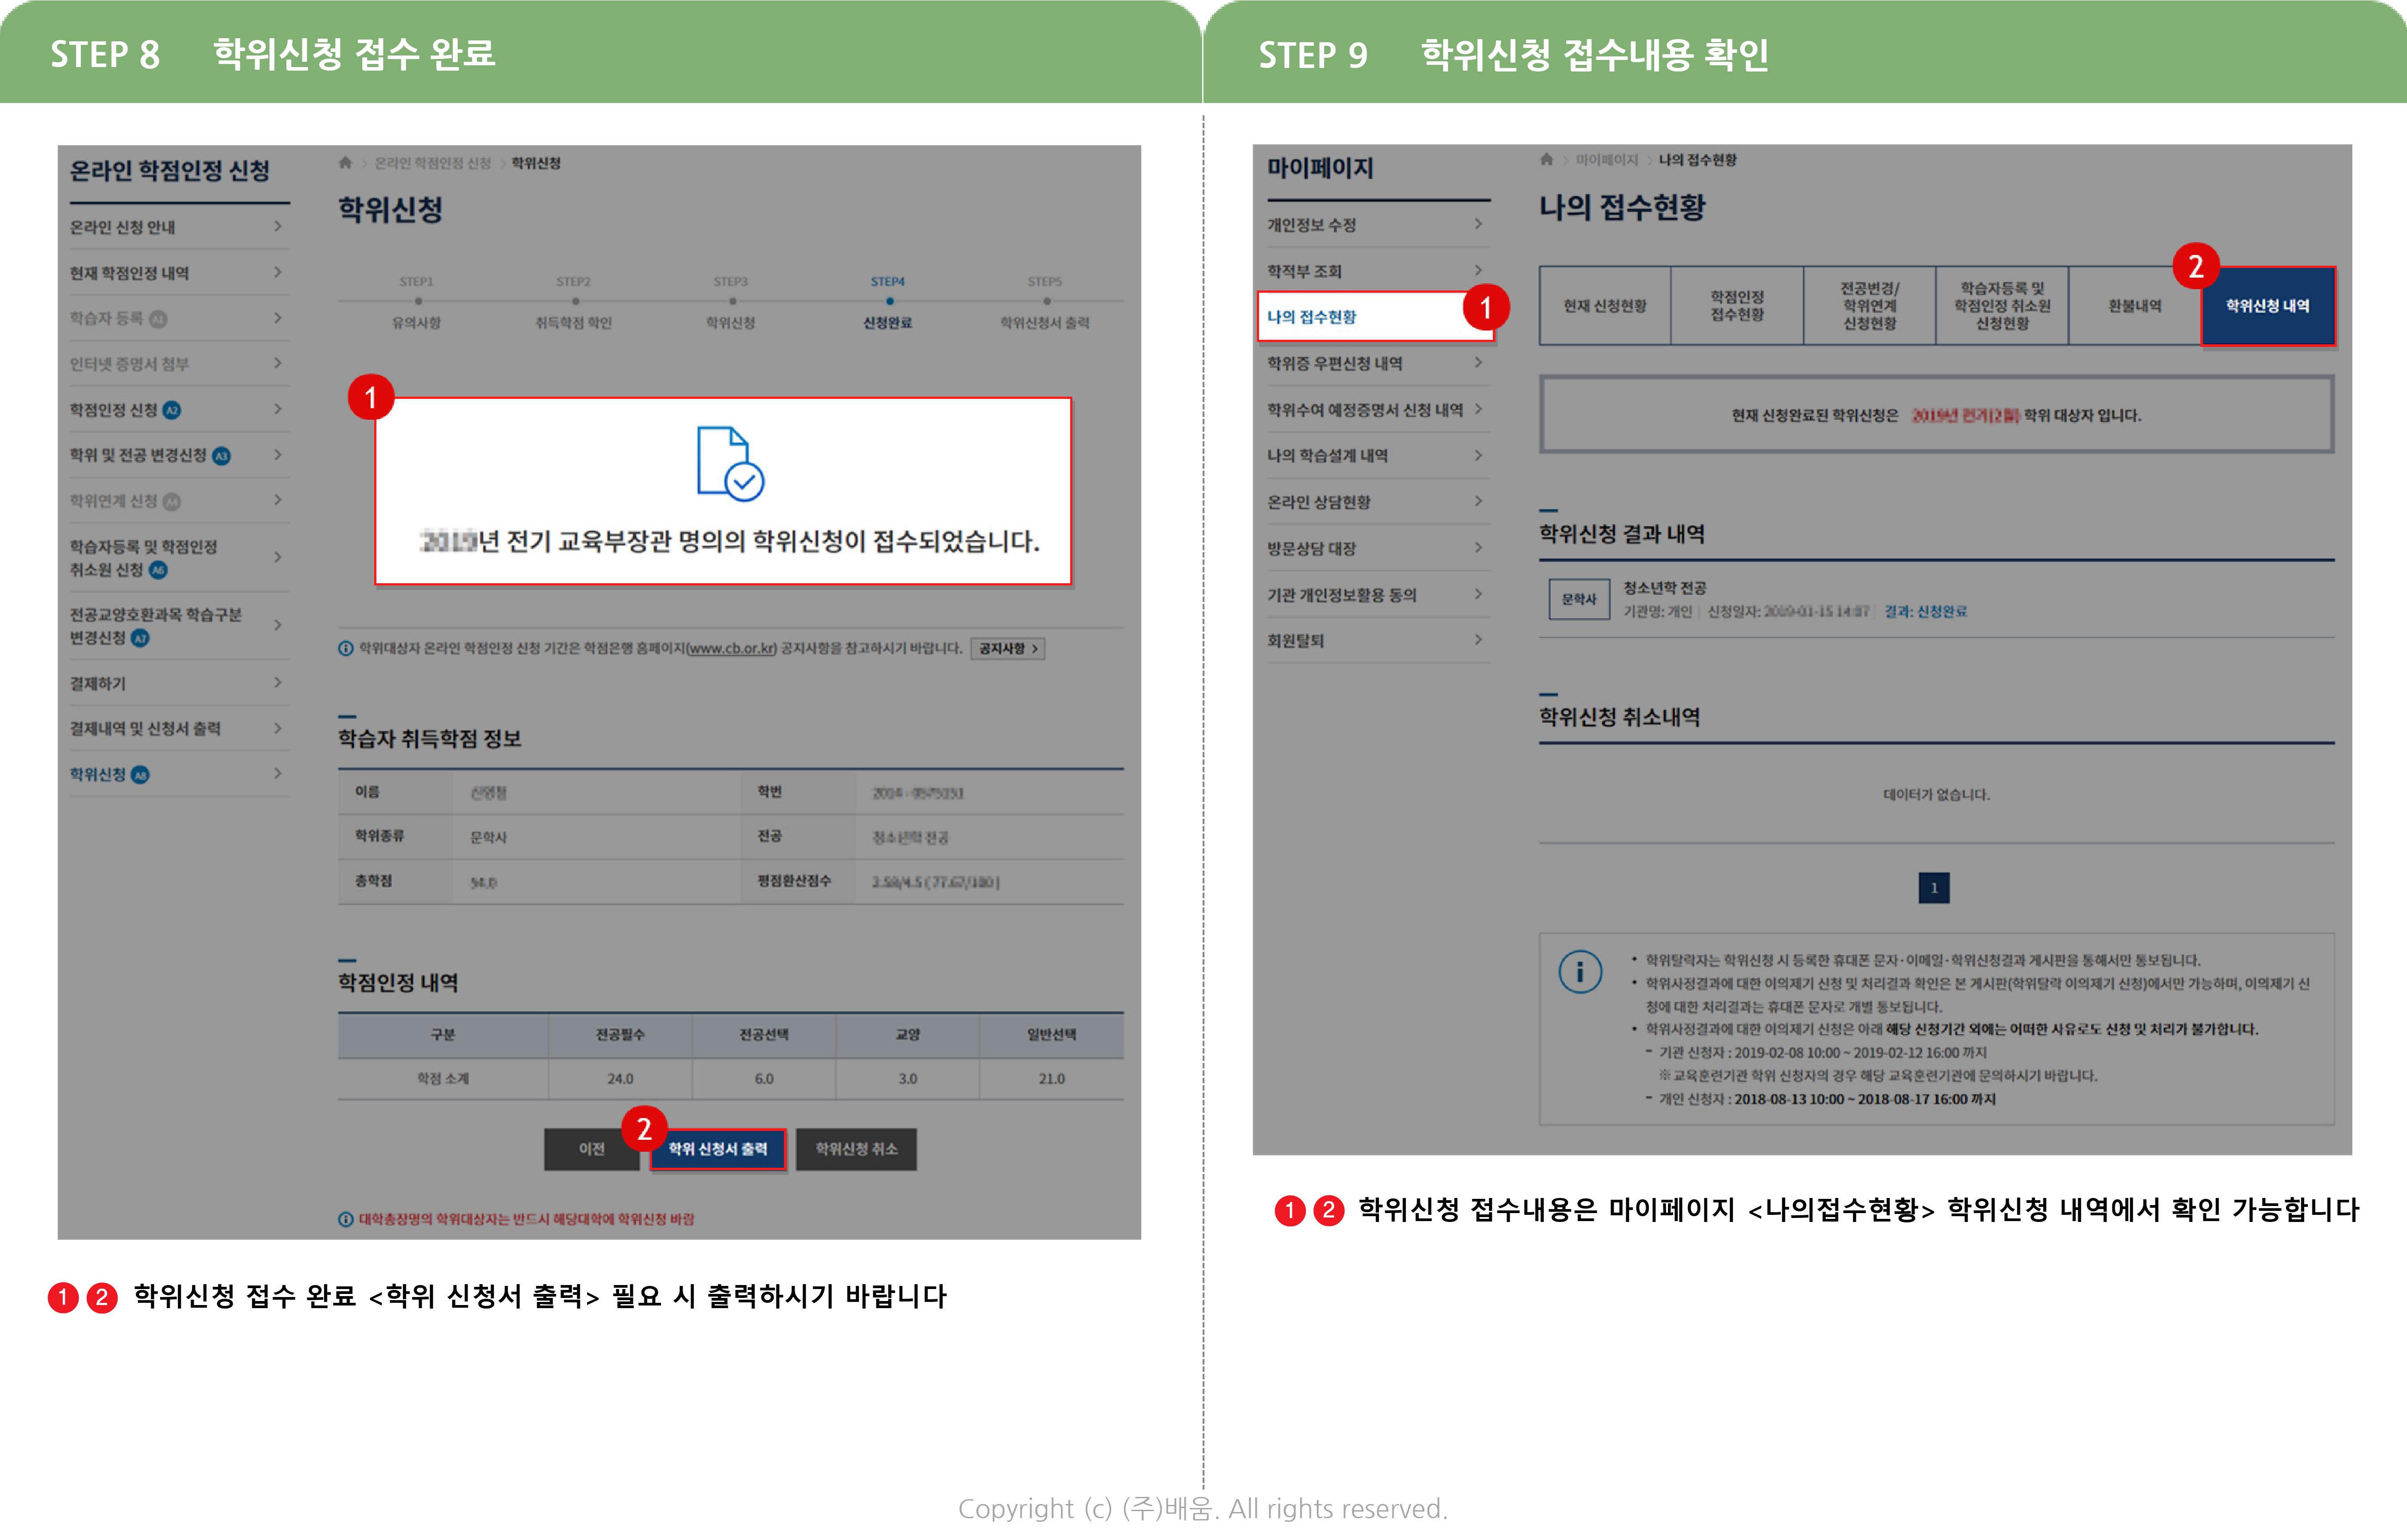
Task: Switch to 환불내역 tab
Action: pos(2135,306)
